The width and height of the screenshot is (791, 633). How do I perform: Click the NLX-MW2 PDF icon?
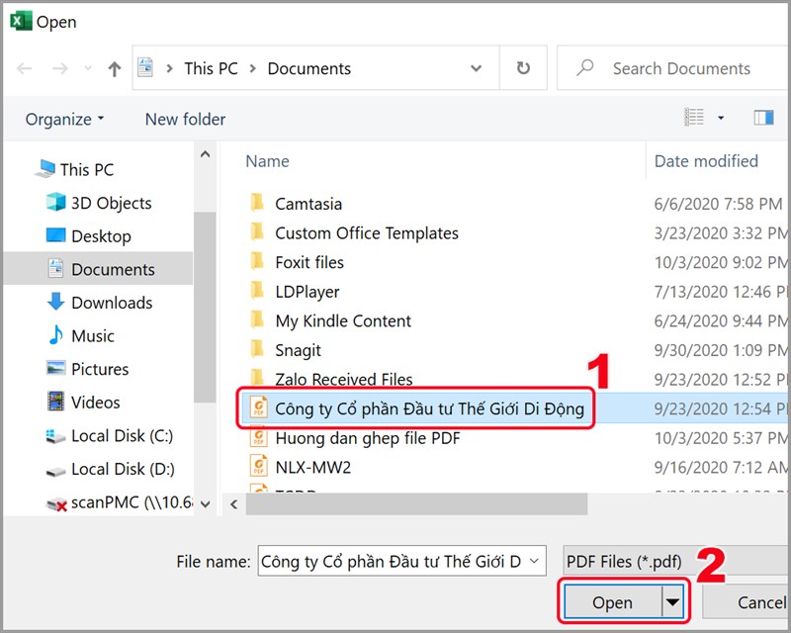[259, 466]
